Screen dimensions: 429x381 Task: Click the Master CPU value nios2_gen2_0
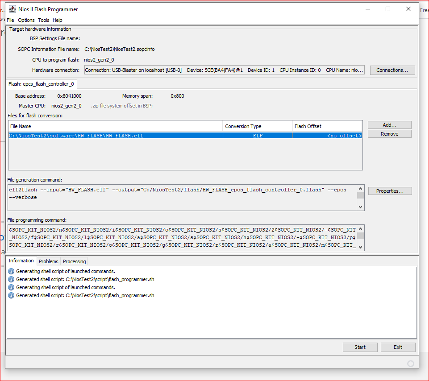67,106
